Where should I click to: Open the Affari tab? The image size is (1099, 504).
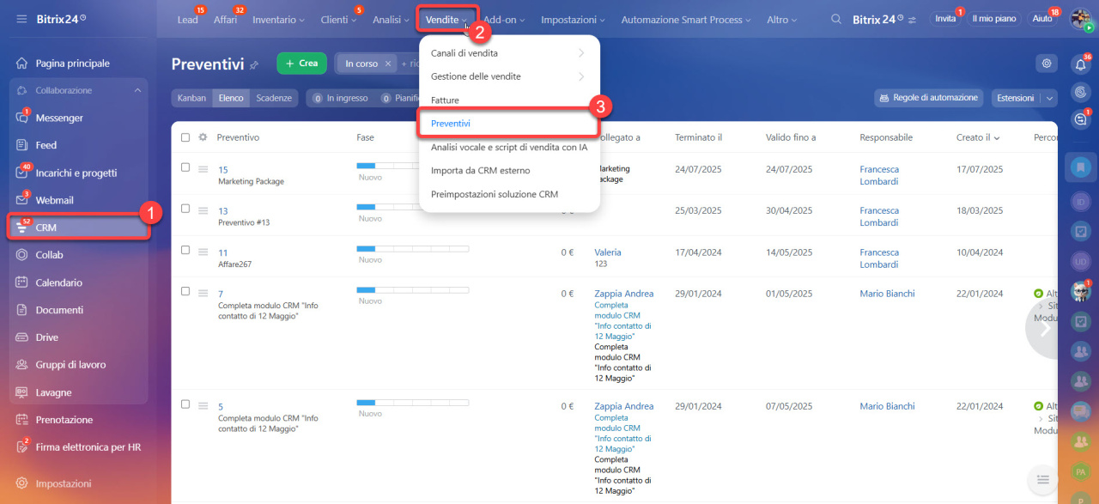tap(225, 20)
